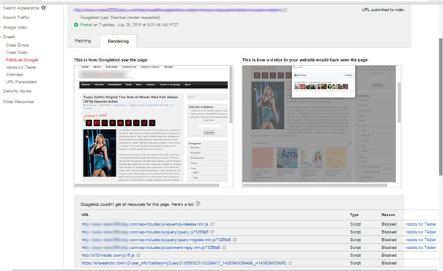Open Other Resources in sidebar
443x271 pixels.
tap(18, 102)
